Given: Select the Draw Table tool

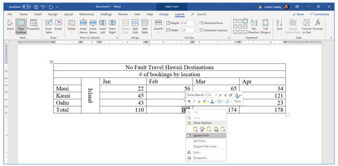Looking at the screenshot, I should (49, 26).
